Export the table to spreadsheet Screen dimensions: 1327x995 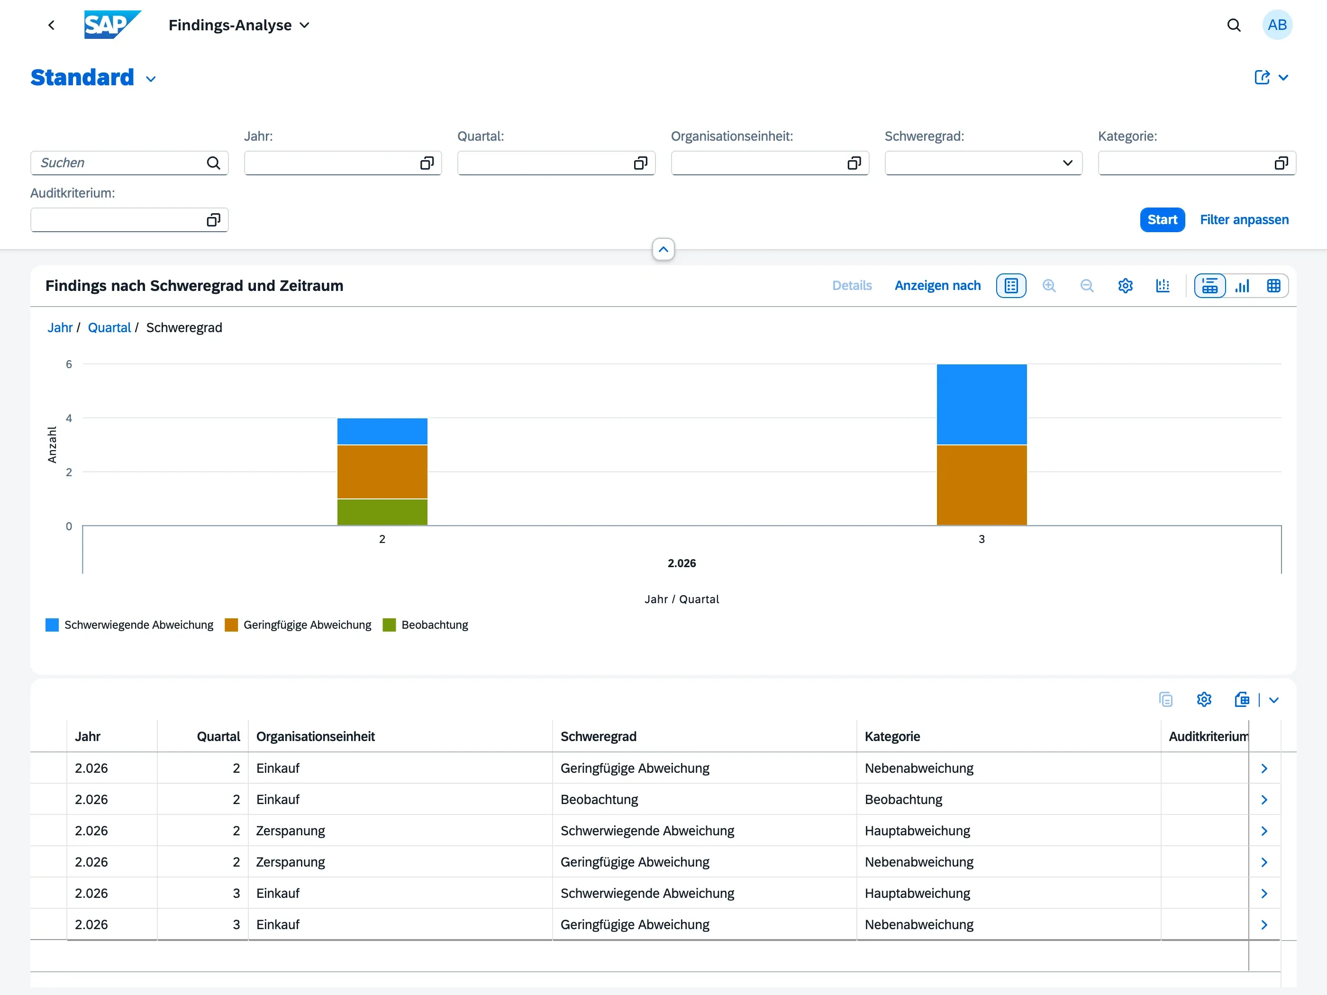[x=1241, y=699]
